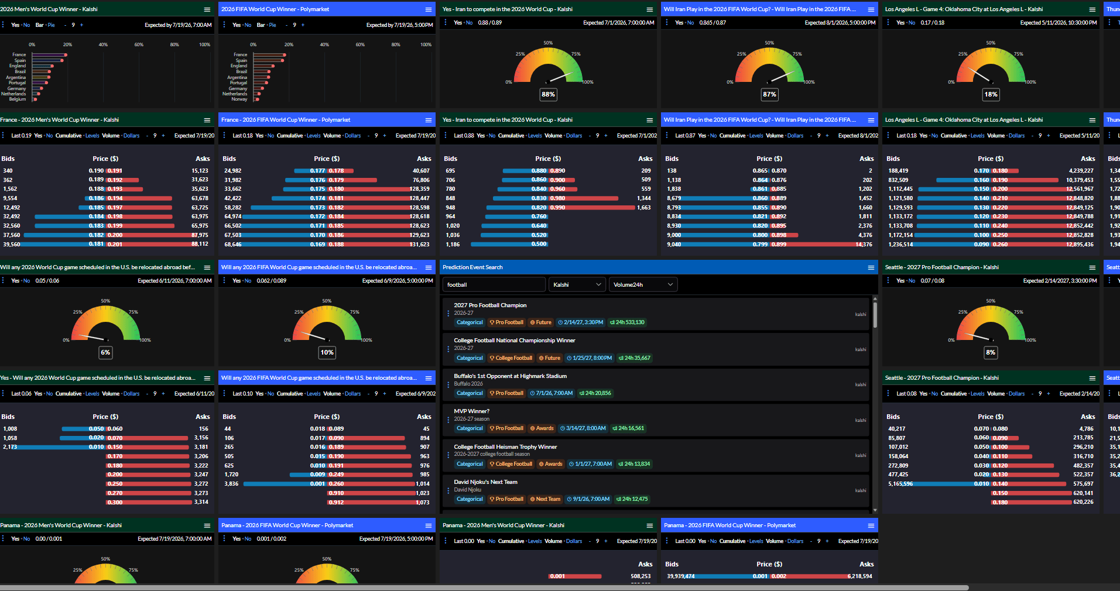Click the Next Team tag under David Njoku's result
The width and height of the screenshot is (1120, 591).
pos(545,499)
